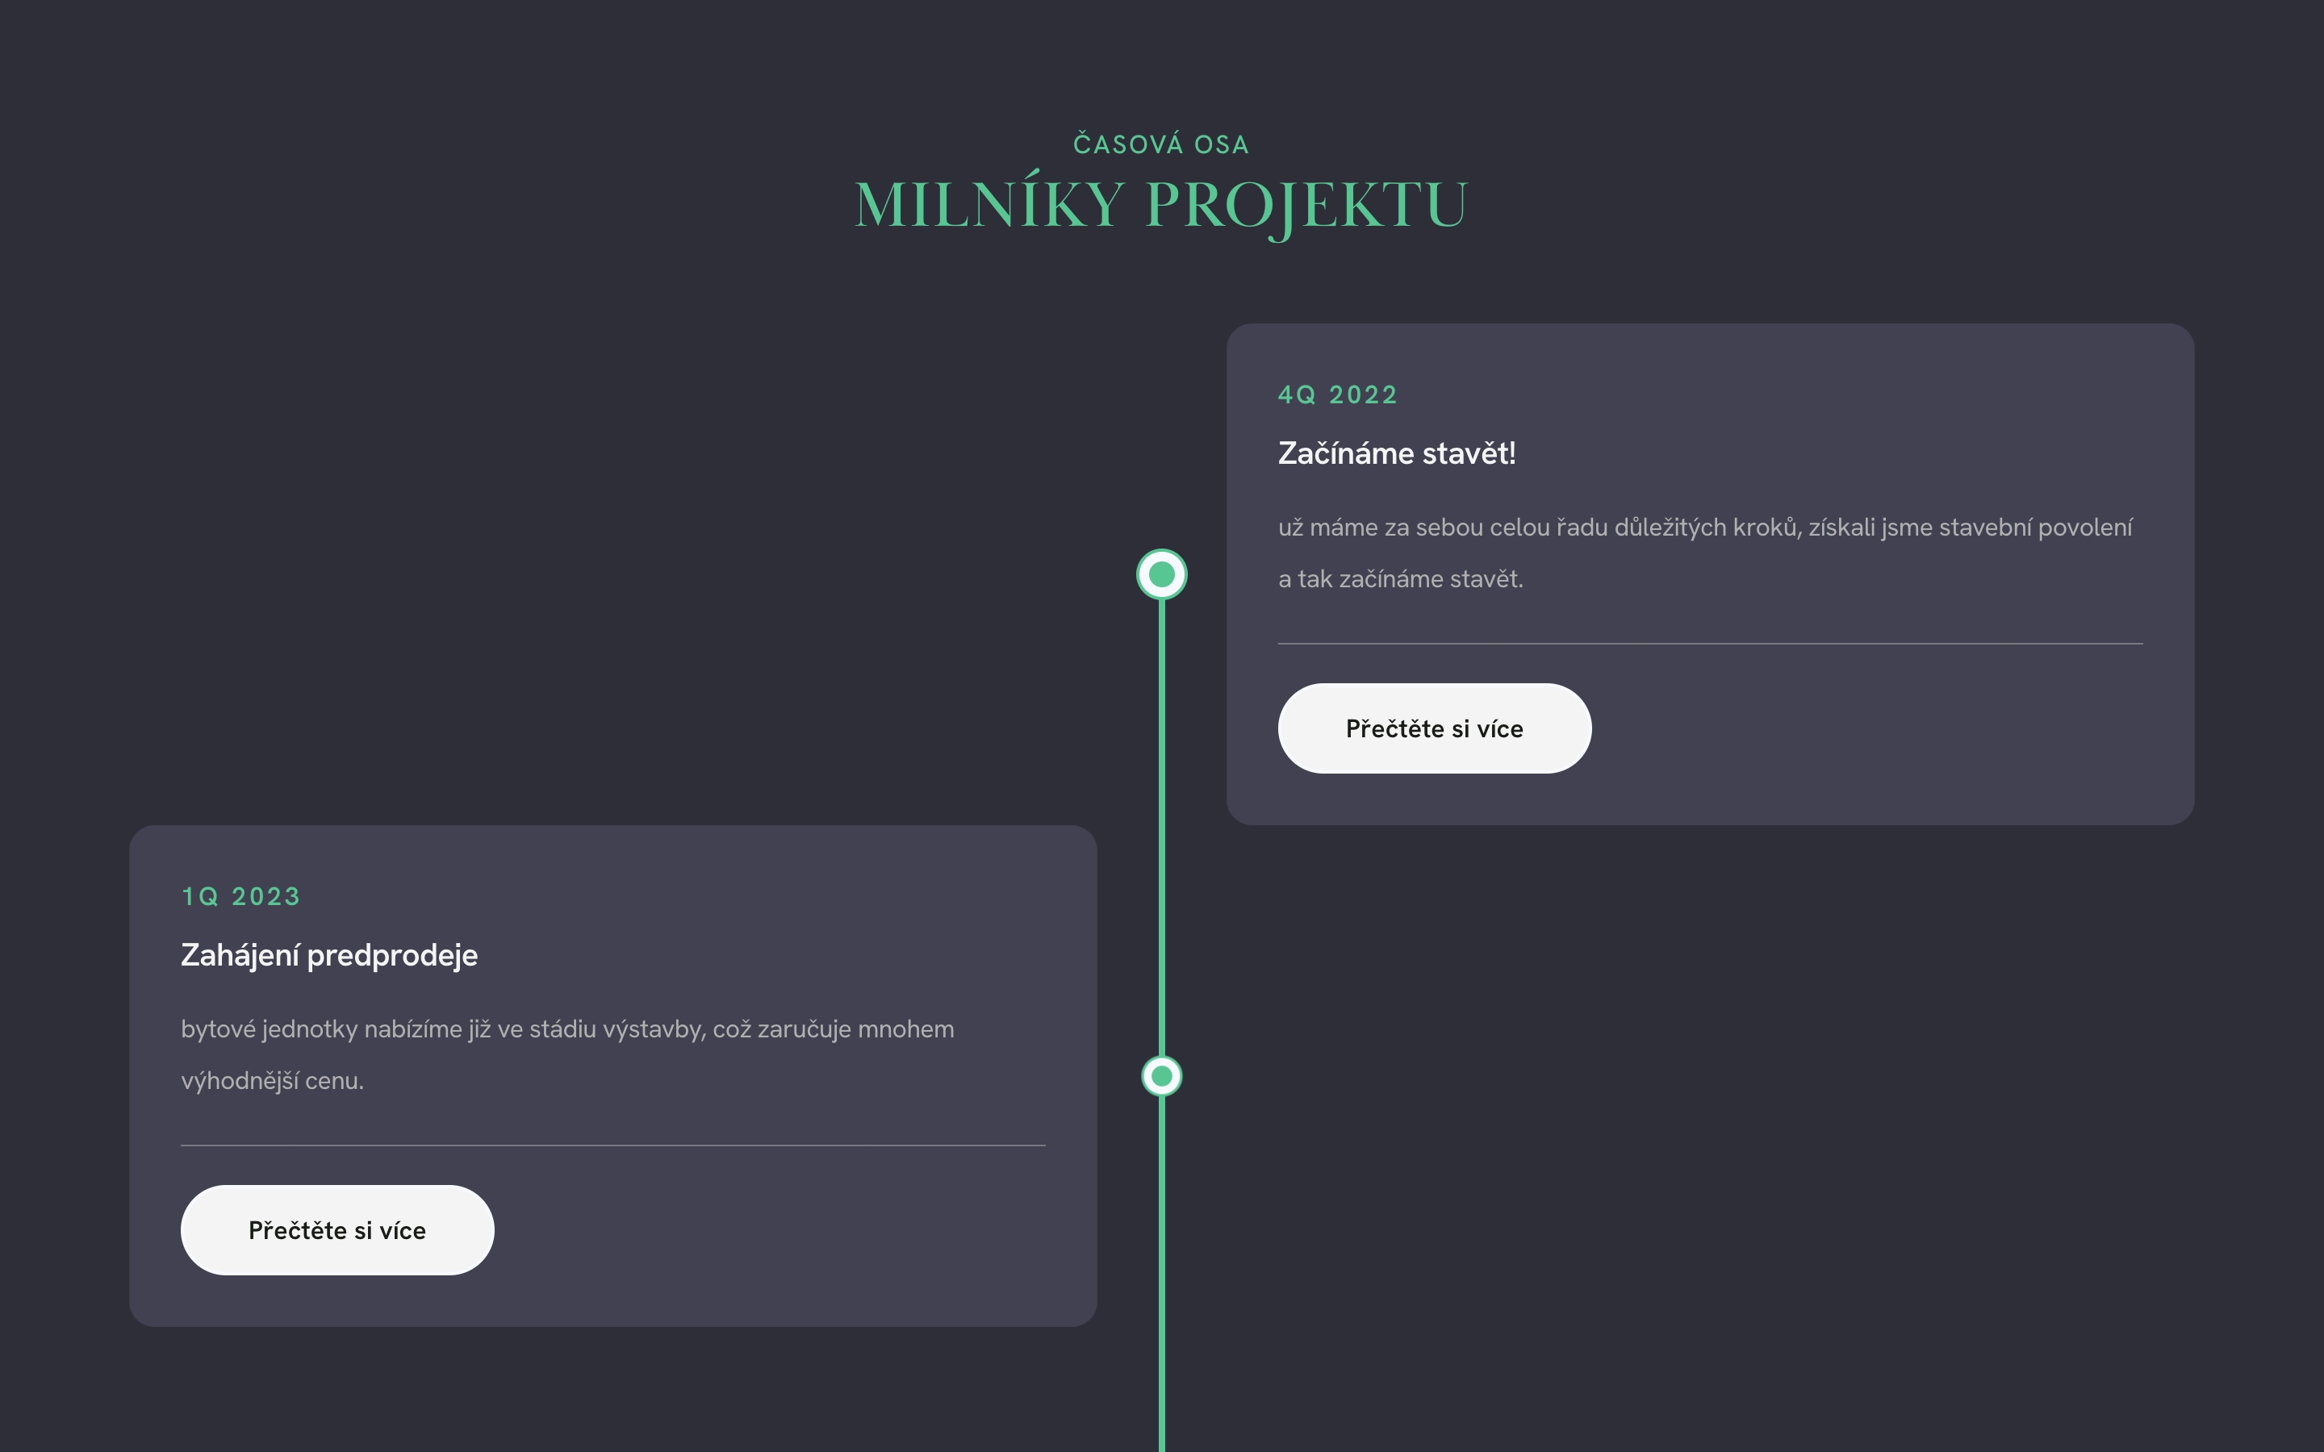Click the 'Začínáme stavět!' milestone title
Viewport: 2324px width, 1452px height.
coord(1396,453)
